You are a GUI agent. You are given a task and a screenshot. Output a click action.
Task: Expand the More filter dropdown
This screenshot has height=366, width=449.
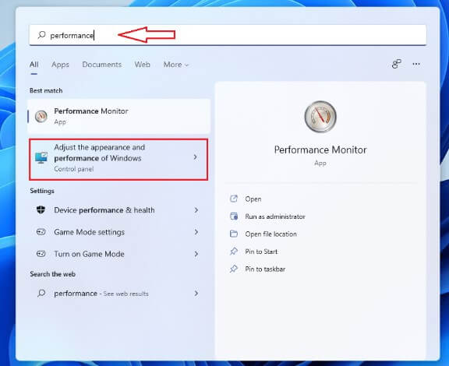176,65
